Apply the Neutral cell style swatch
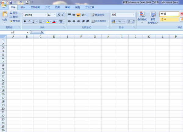The image size is (183, 132). point(169,19)
